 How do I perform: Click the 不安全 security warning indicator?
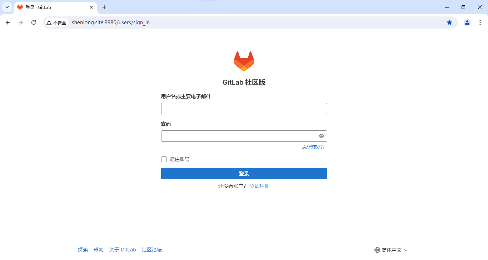pos(56,22)
